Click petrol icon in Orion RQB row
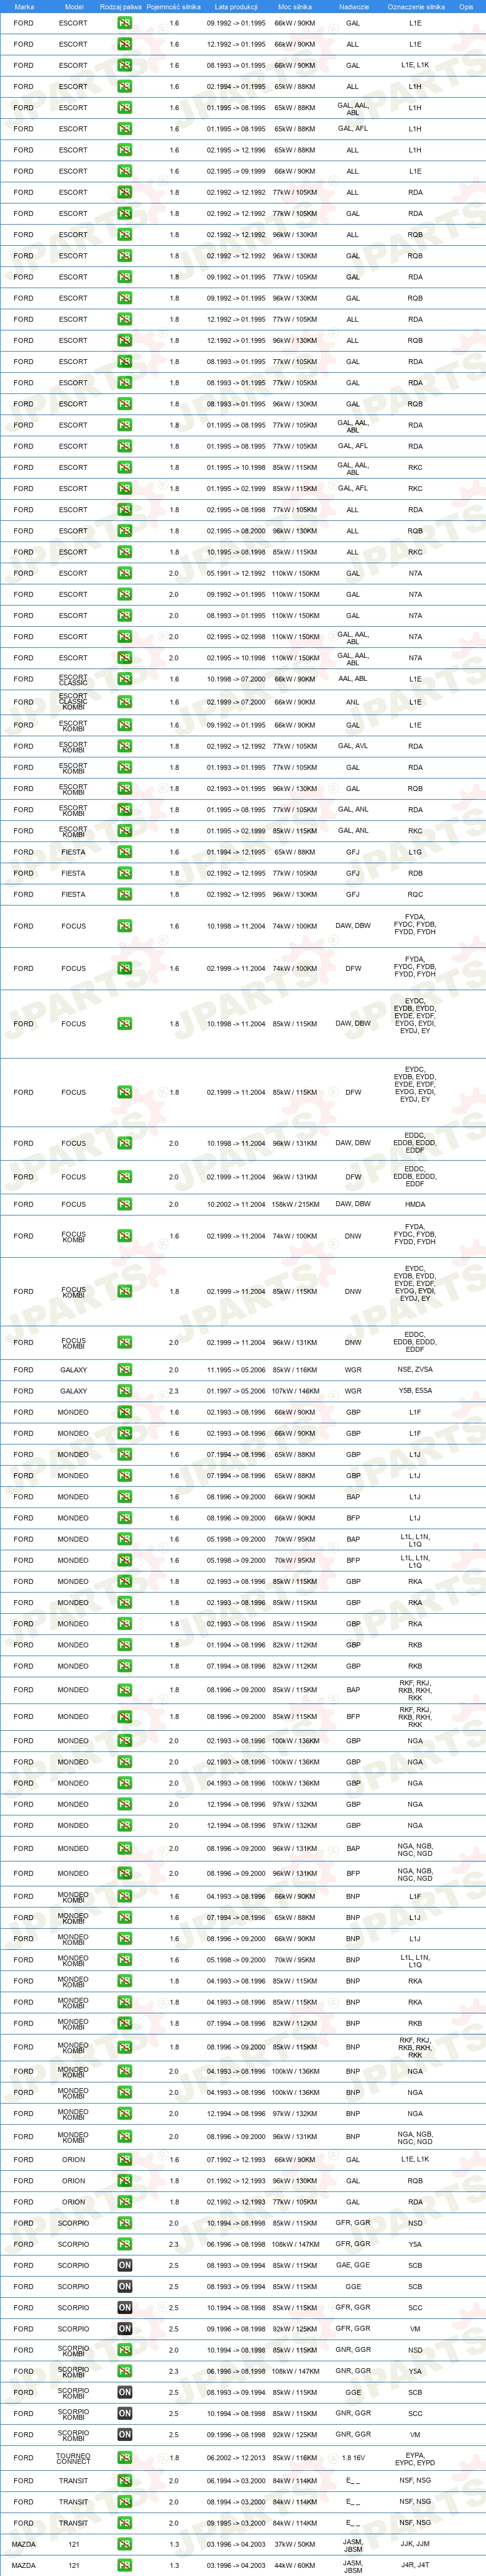 [125, 2181]
